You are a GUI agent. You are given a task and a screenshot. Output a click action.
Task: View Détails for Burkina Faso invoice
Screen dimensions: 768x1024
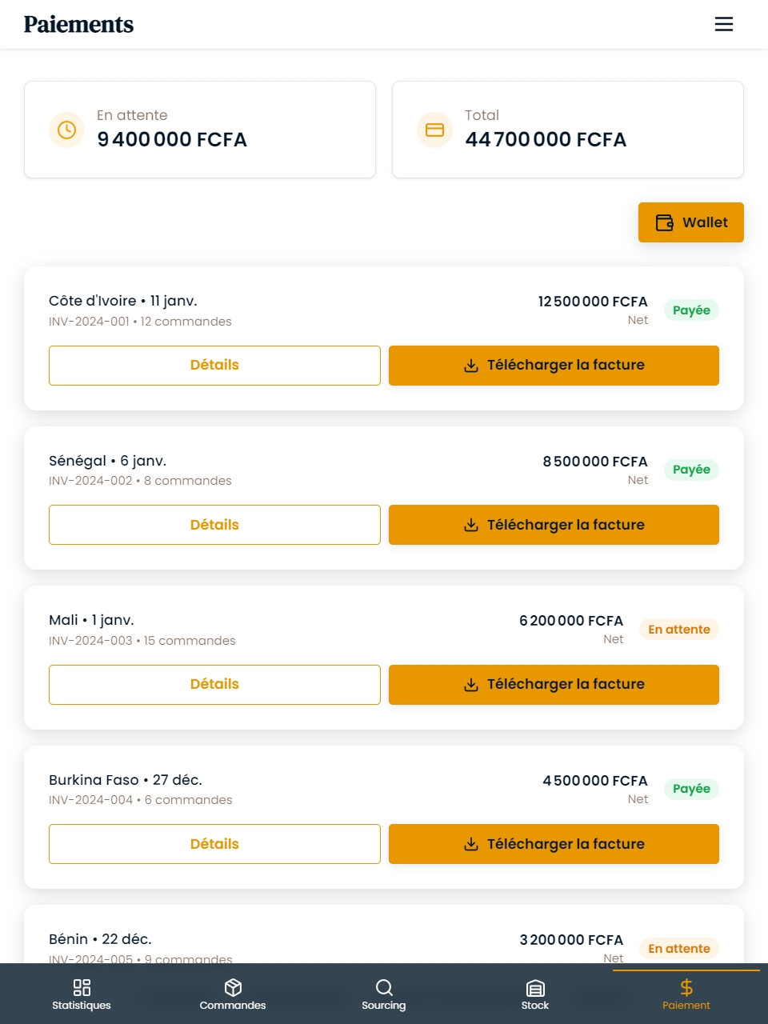click(214, 844)
